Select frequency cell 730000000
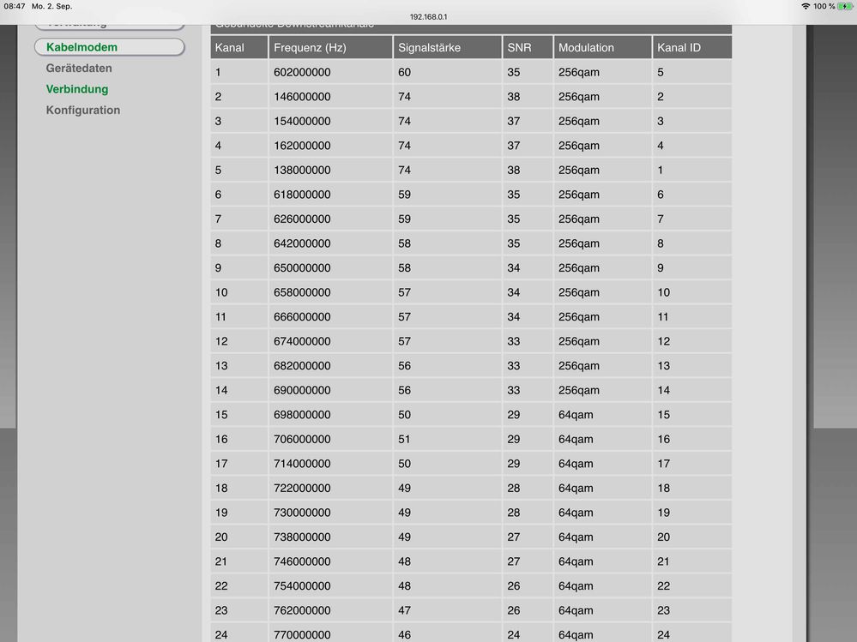This screenshot has width=857, height=642. (330, 513)
